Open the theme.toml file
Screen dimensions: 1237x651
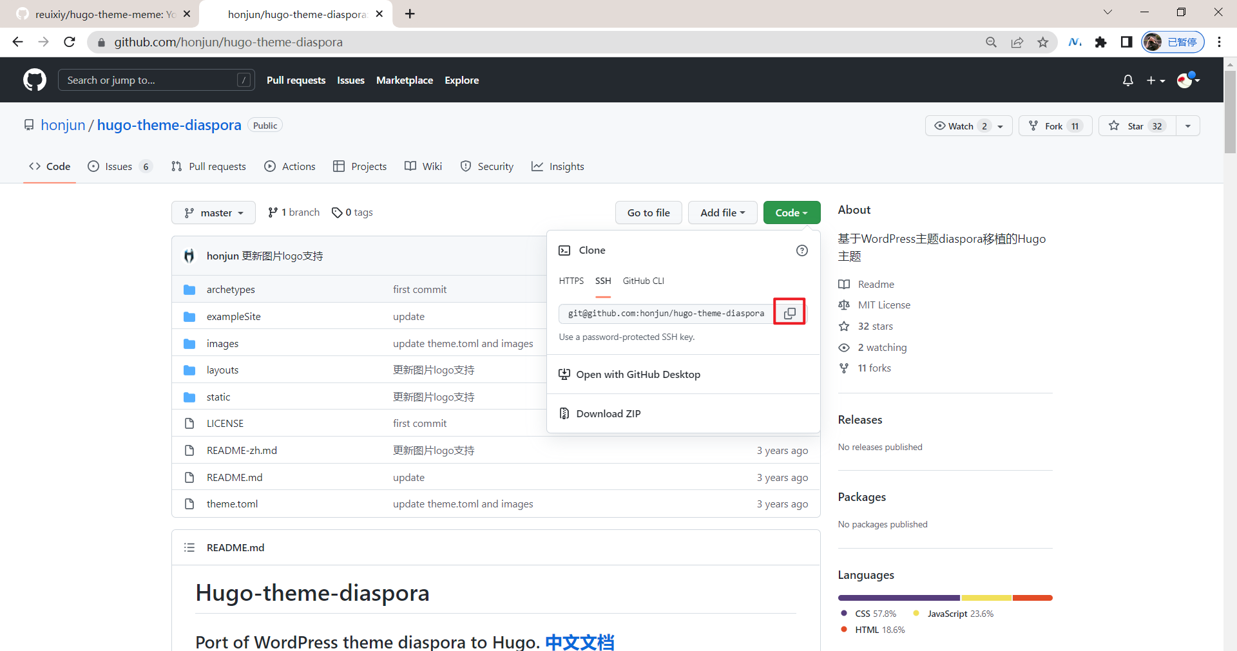(x=232, y=504)
